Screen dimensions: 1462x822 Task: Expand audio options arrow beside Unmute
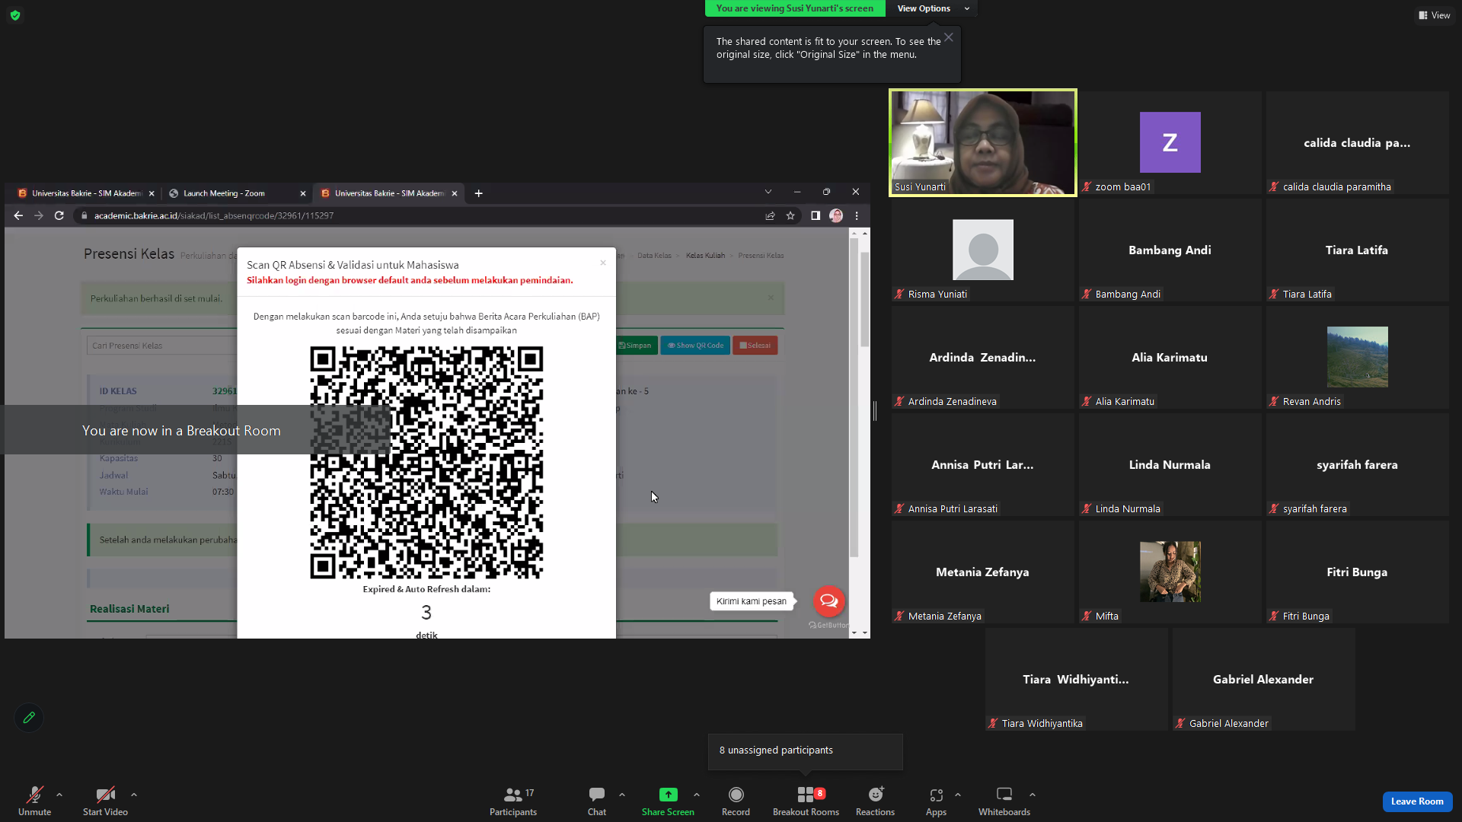[59, 795]
